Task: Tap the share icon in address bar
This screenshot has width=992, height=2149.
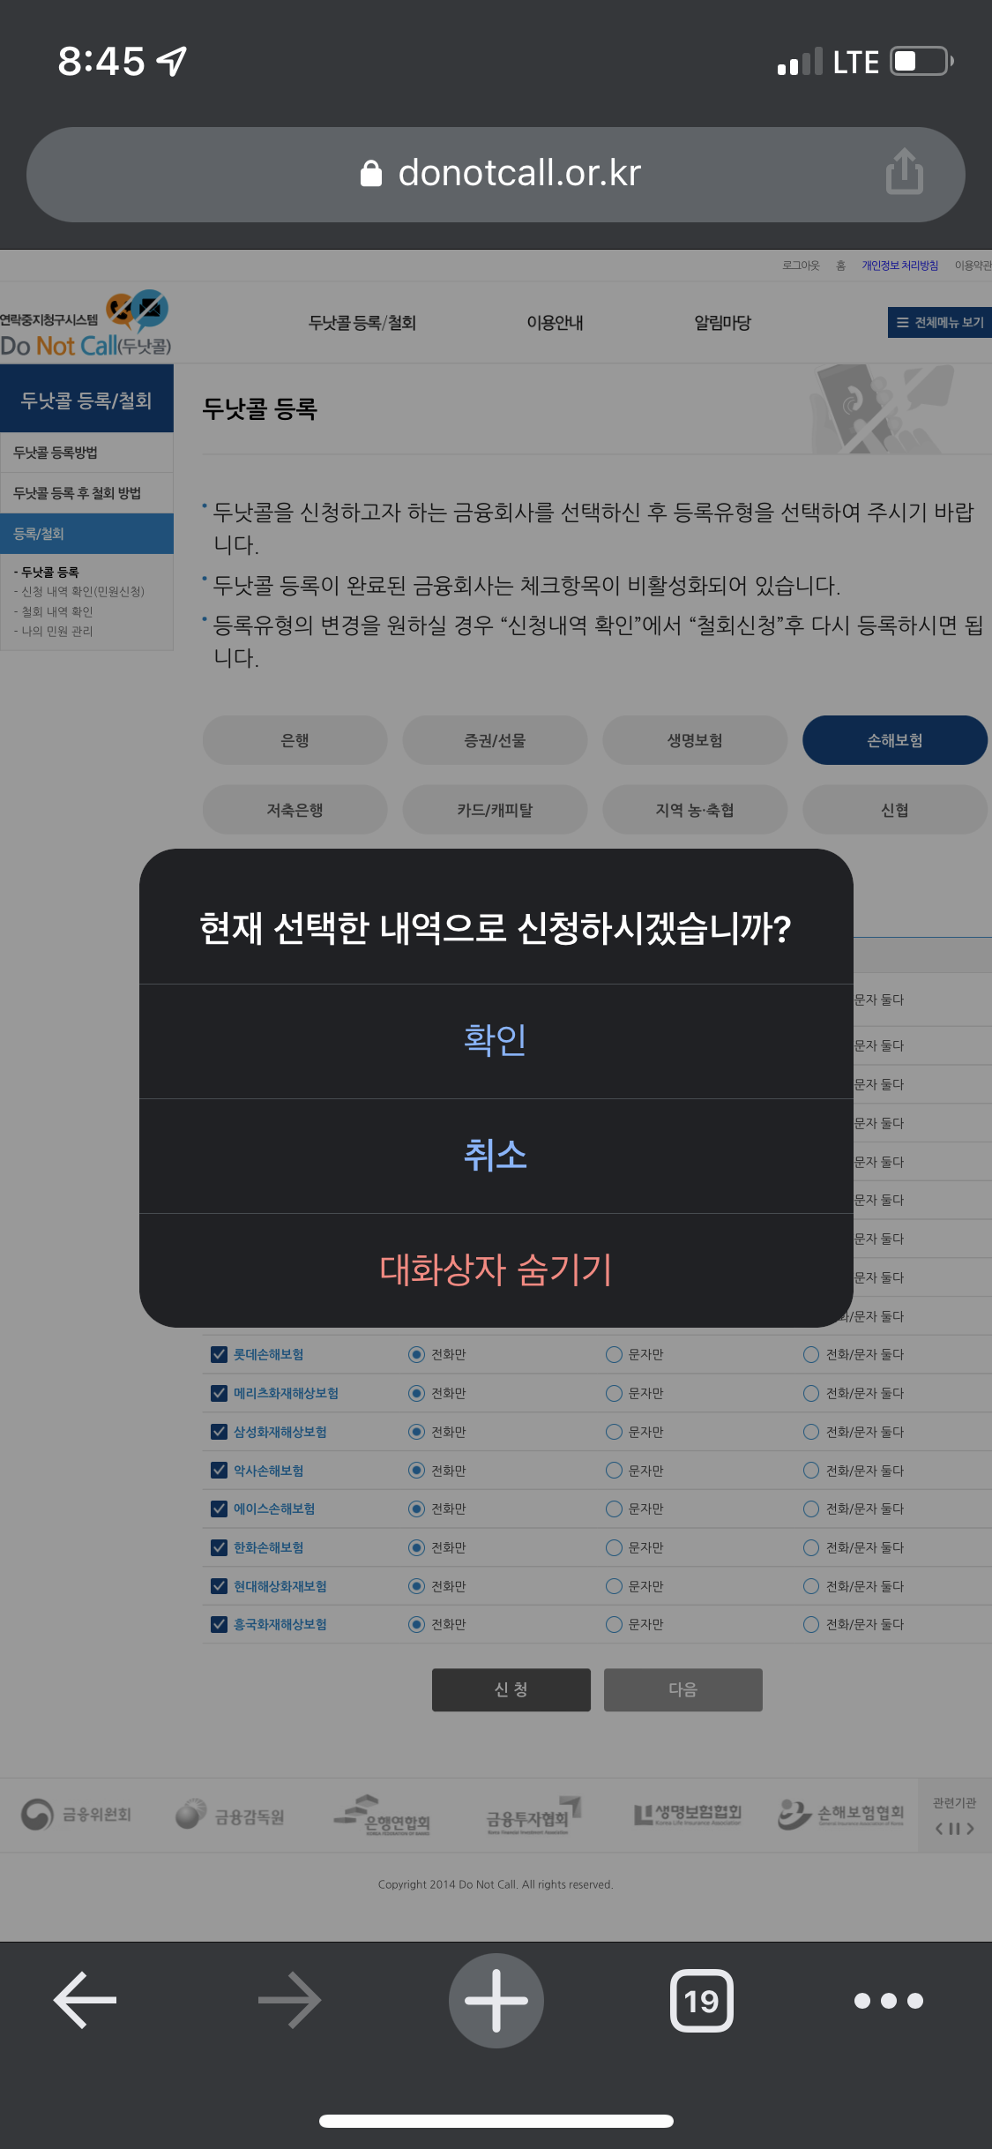Action: (904, 172)
